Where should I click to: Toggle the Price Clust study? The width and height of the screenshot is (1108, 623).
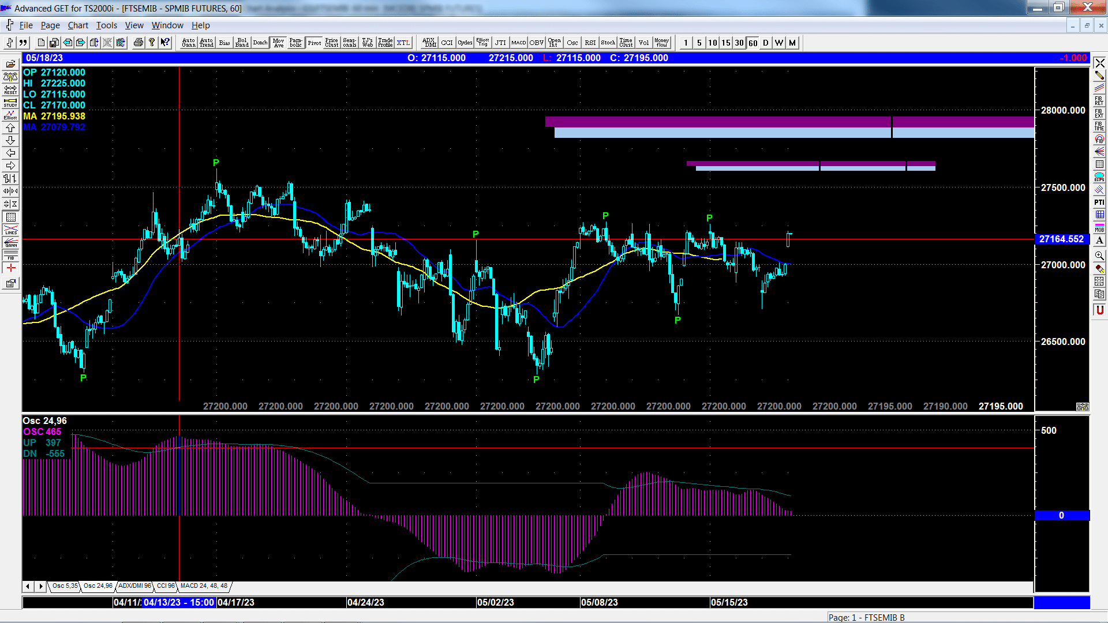(332, 43)
